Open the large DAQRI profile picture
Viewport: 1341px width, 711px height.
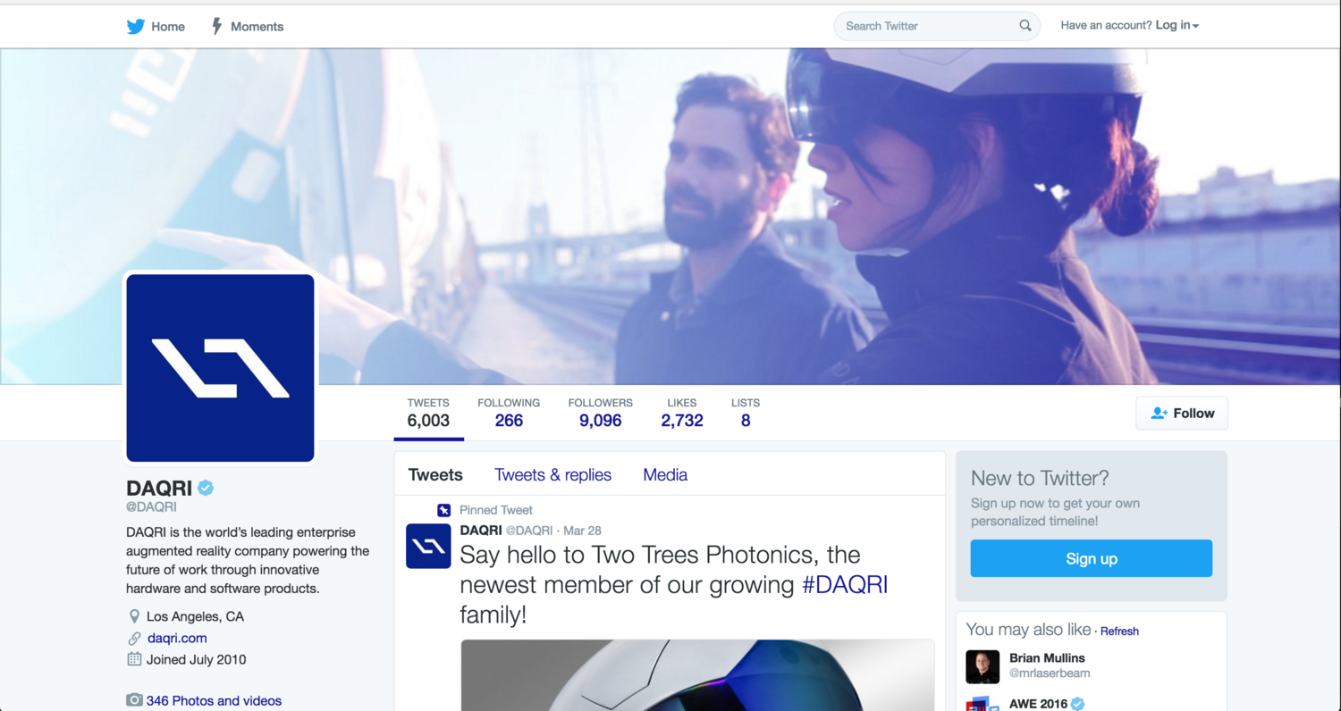click(220, 368)
